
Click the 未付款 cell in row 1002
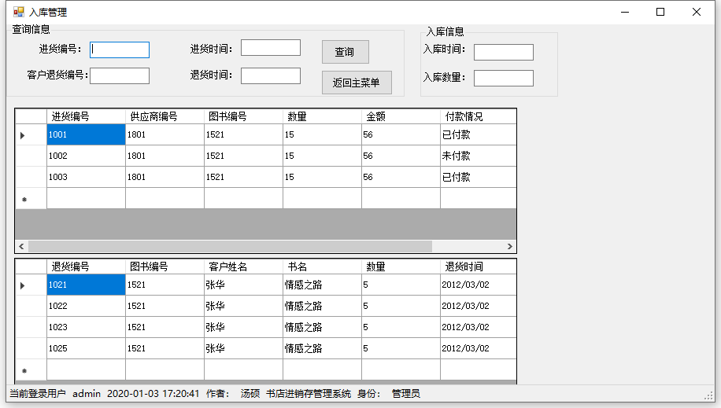coord(479,156)
